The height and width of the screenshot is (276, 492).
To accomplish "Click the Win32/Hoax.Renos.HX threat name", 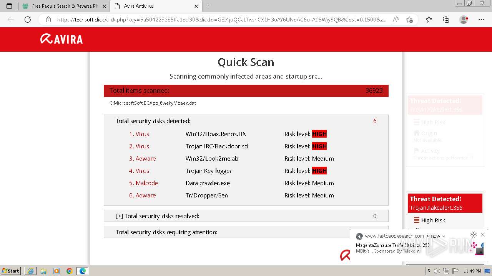I will tap(216, 134).
